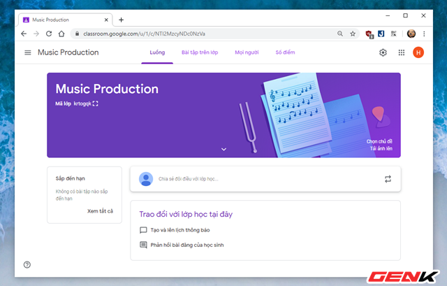
Task: Switch to the Luồng tab
Action: coord(157,52)
